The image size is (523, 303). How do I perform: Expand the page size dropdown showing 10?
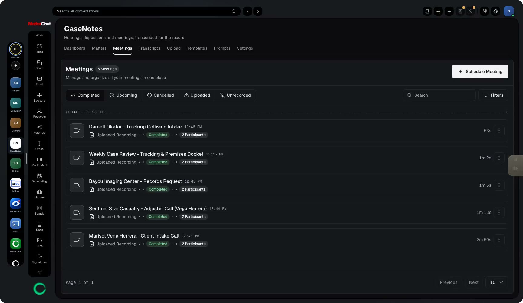tap(497, 282)
